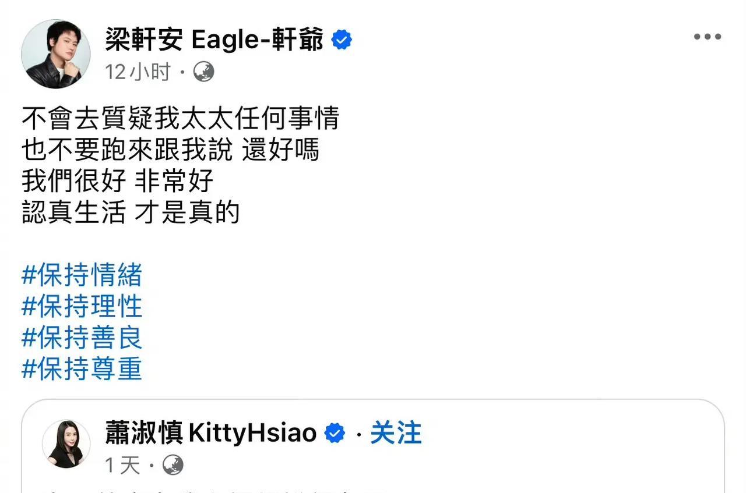
Task: Open 蕭淑慎 KittyHsiao profile picture
Action: pos(66,444)
